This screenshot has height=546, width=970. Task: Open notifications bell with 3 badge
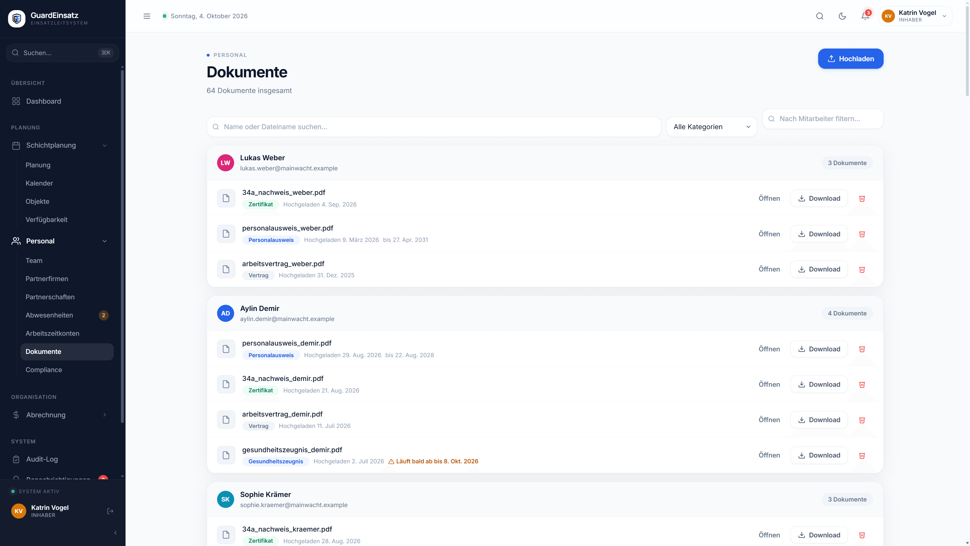[x=865, y=16]
